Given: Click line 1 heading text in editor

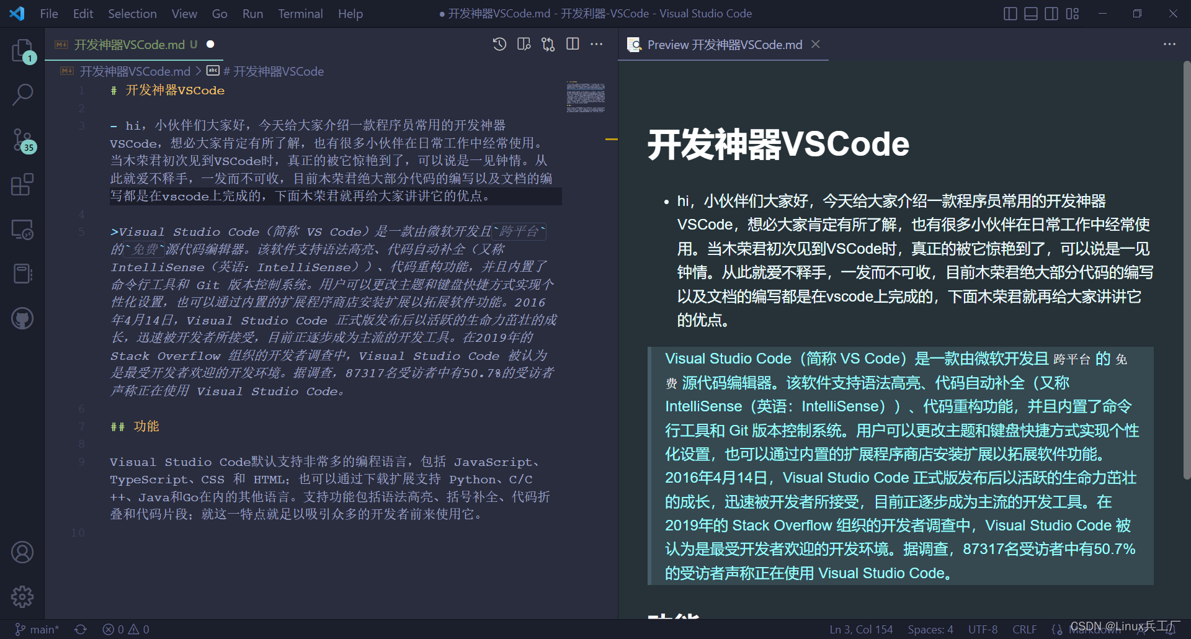Looking at the screenshot, I should click(x=167, y=91).
